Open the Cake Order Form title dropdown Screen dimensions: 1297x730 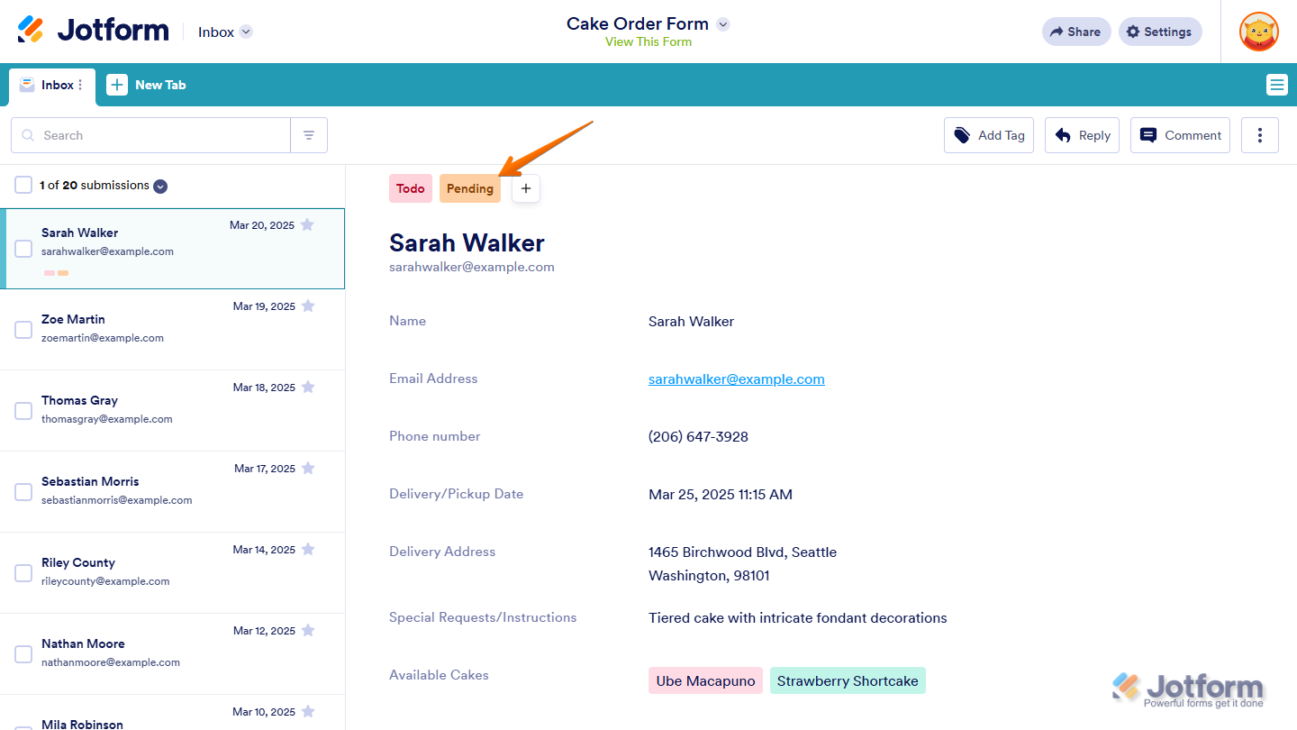[722, 24]
